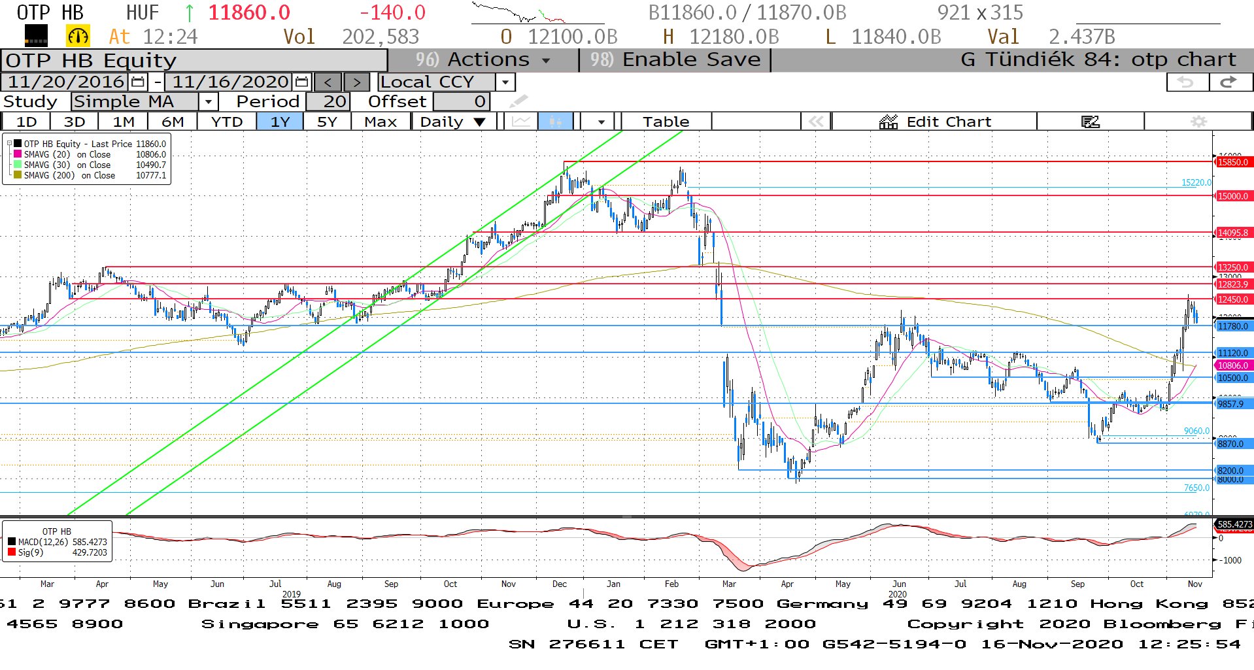This screenshot has height=670, width=1254.
Task: Click the 13250.0 red price level label
Action: (x=1232, y=267)
